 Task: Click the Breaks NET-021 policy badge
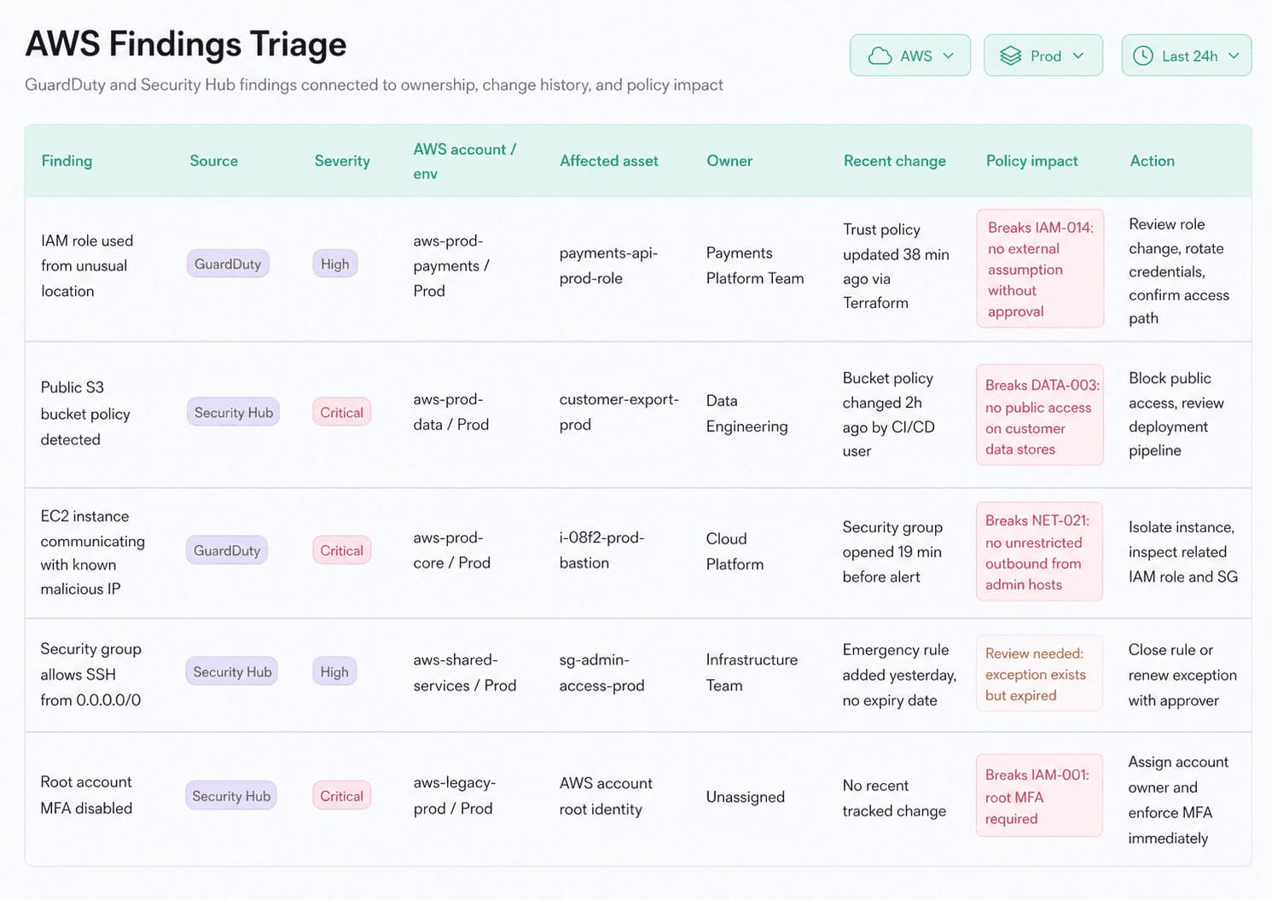click(x=1039, y=552)
